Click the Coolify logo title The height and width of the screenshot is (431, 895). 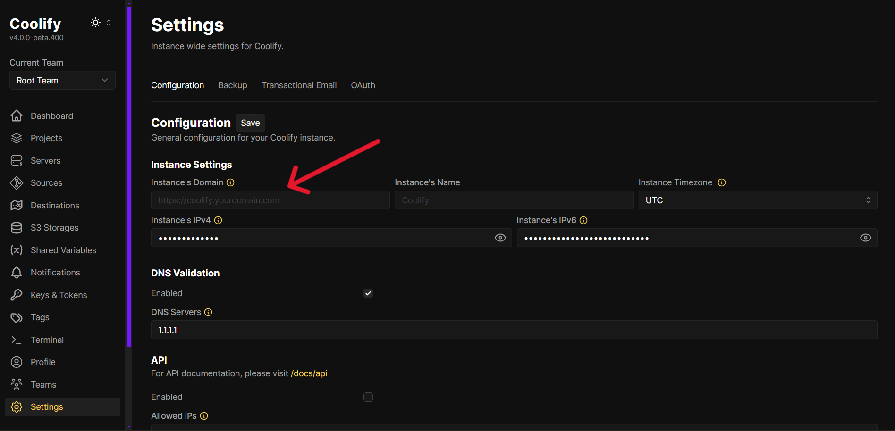coord(35,24)
